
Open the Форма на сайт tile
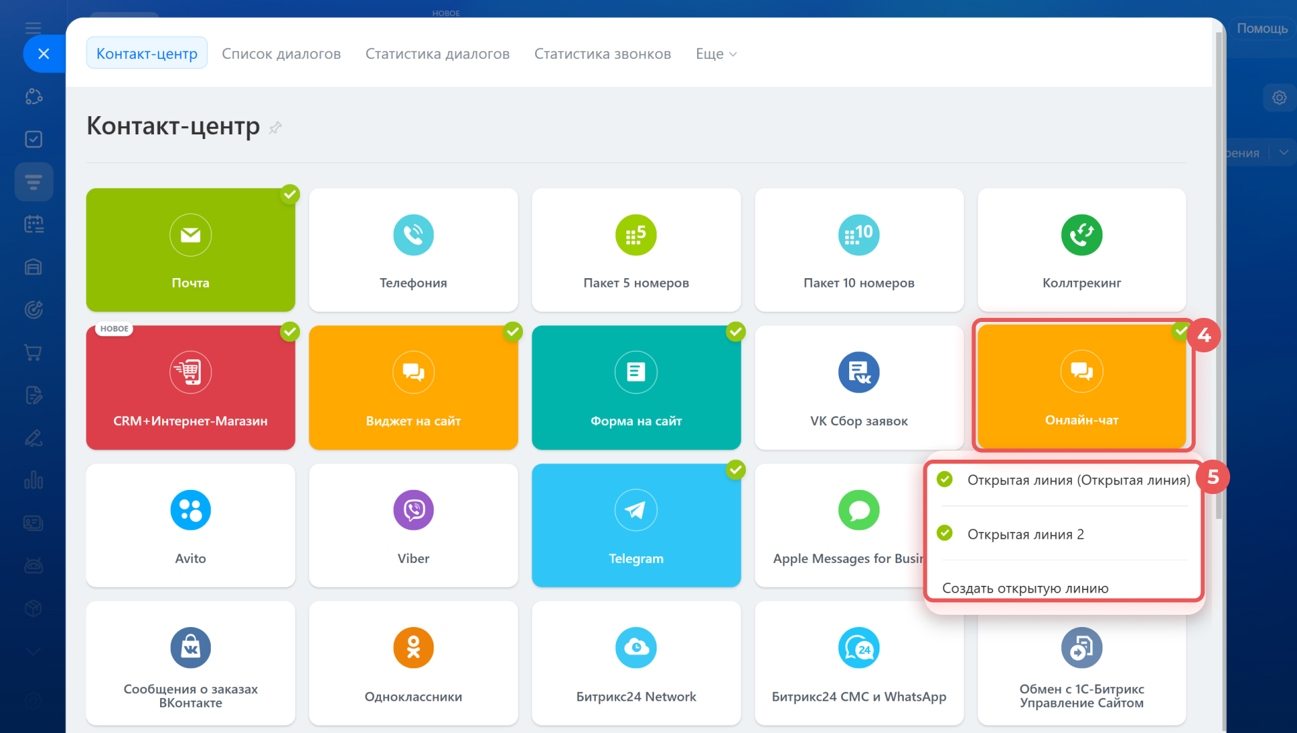pyautogui.click(x=636, y=387)
